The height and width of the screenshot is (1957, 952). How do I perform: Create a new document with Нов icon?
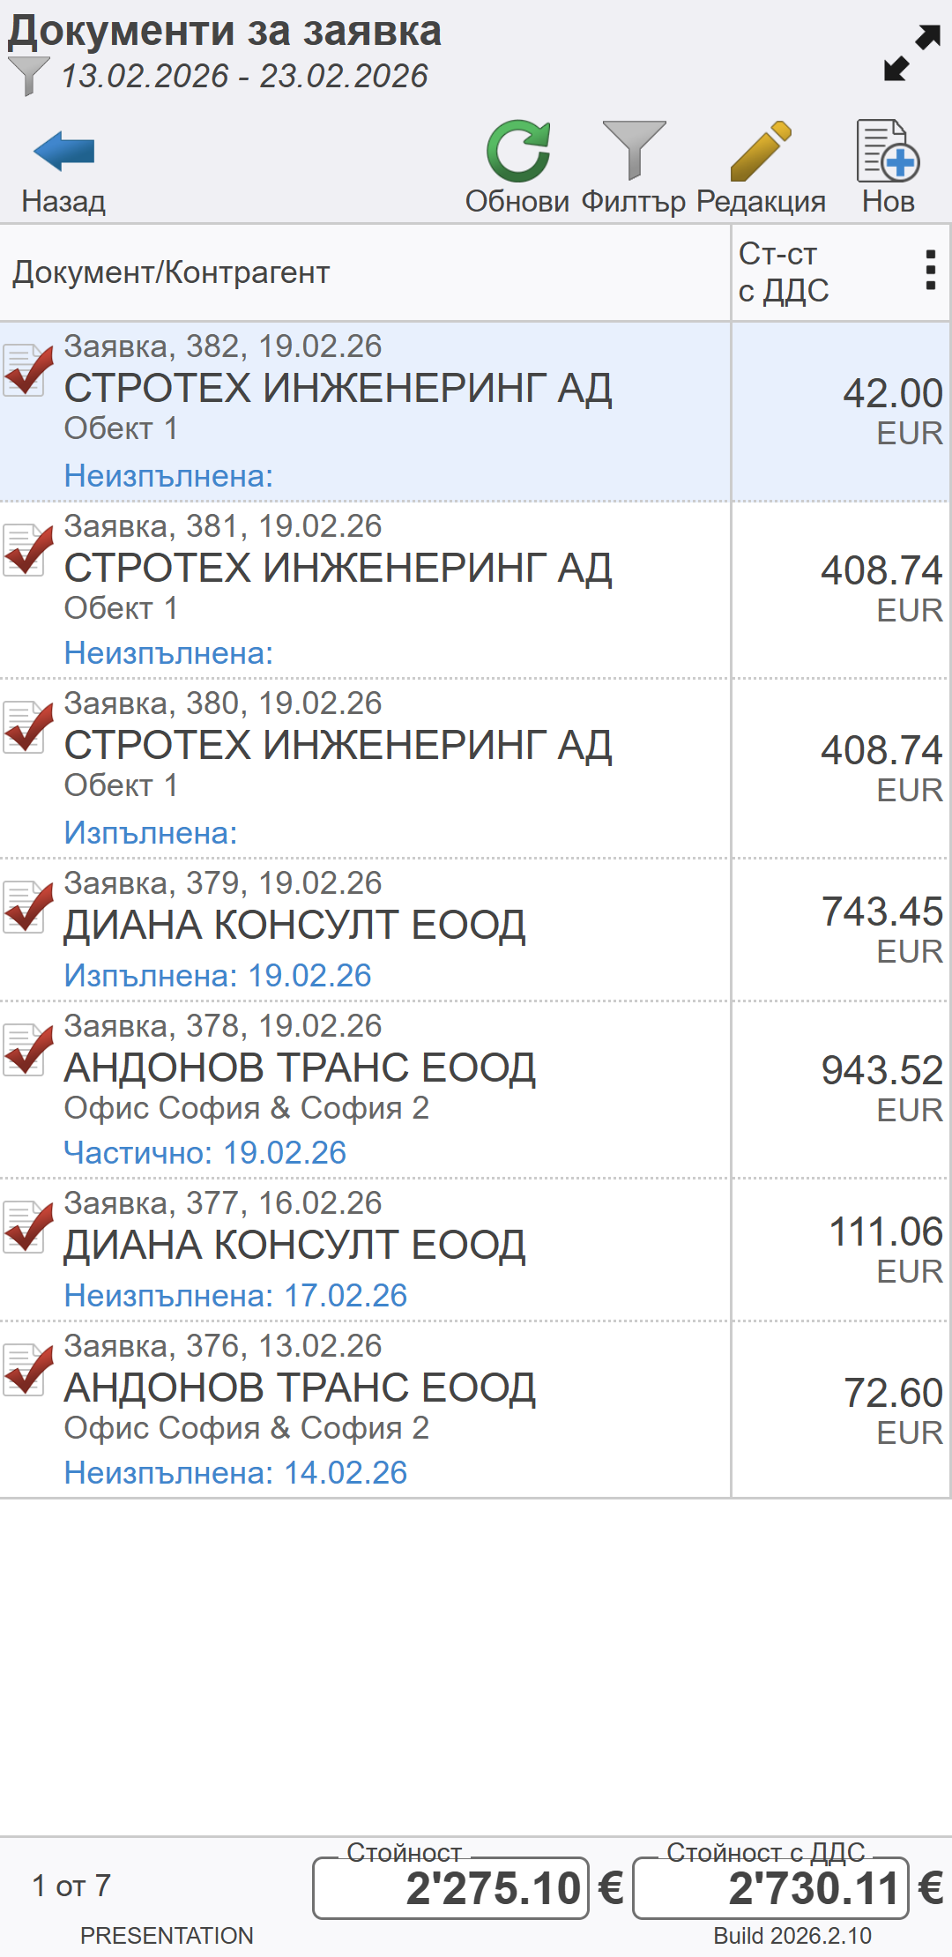point(888,153)
